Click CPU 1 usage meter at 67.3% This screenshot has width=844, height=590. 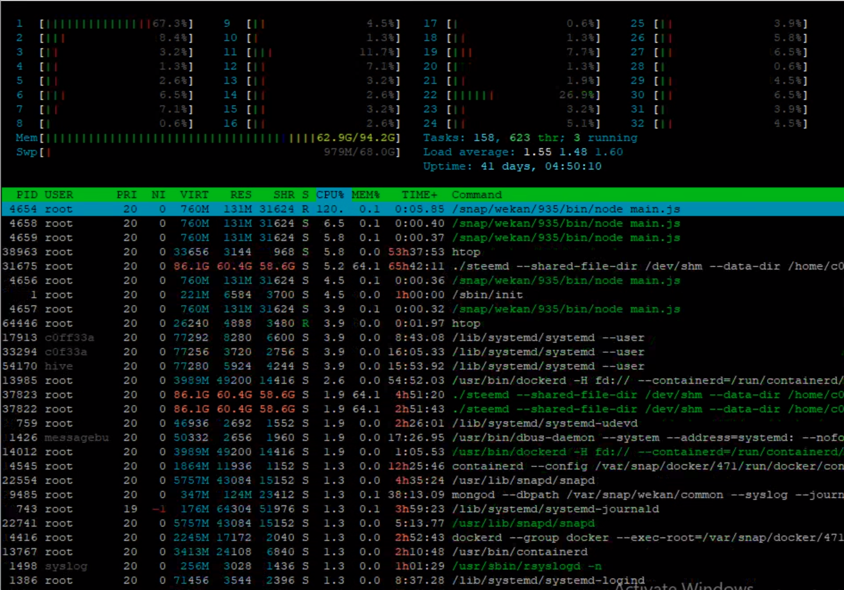click(104, 24)
